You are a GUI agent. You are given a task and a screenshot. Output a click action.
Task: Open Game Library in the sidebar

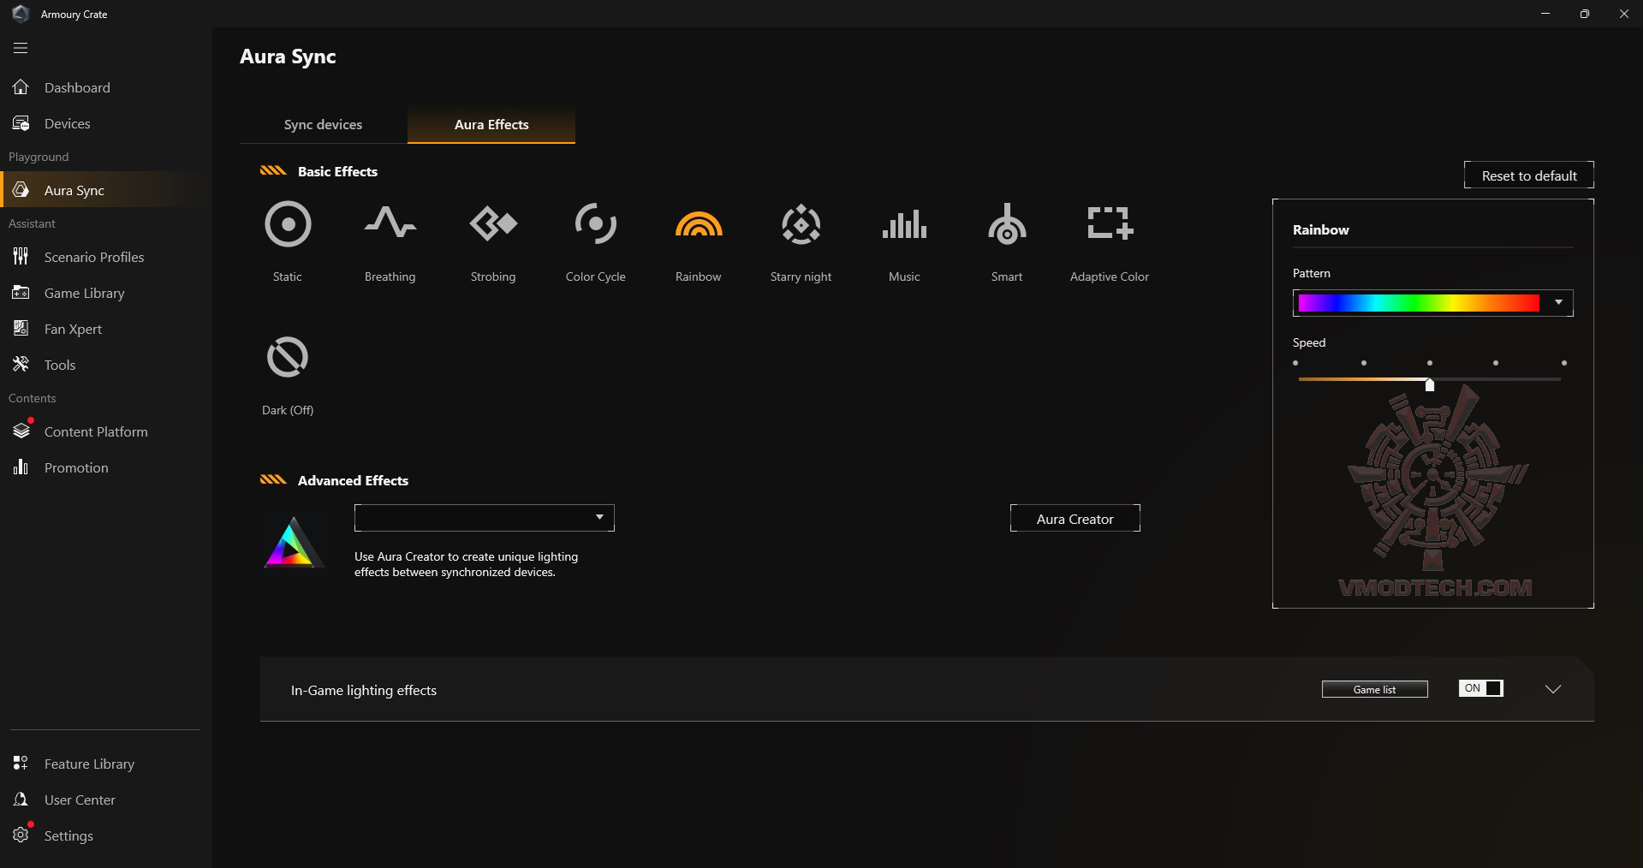[x=106, y=293]
